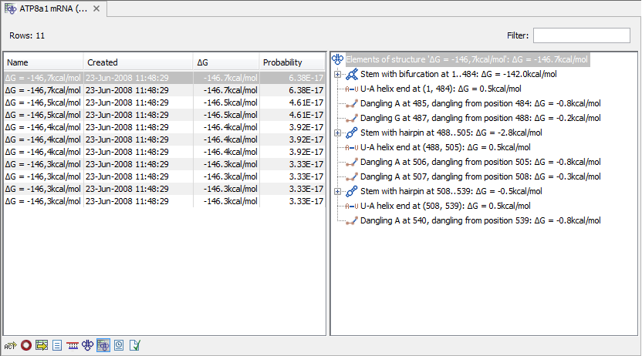Click the highlighted structure table view icon
The height and width of the screenshot is (356, 642).
point(103,345)
